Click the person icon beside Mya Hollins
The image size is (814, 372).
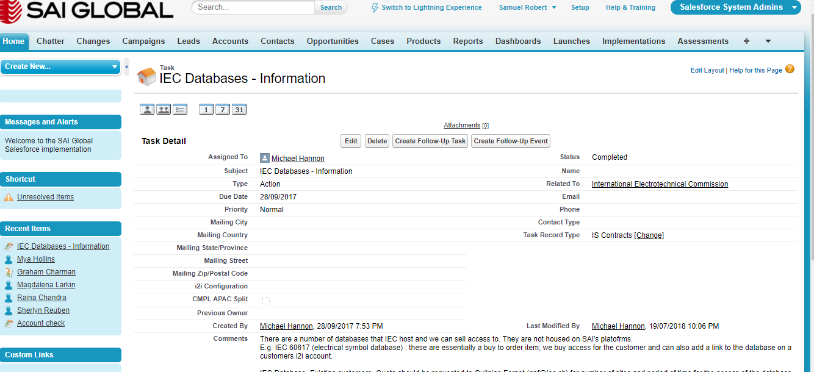coord(9,259)
